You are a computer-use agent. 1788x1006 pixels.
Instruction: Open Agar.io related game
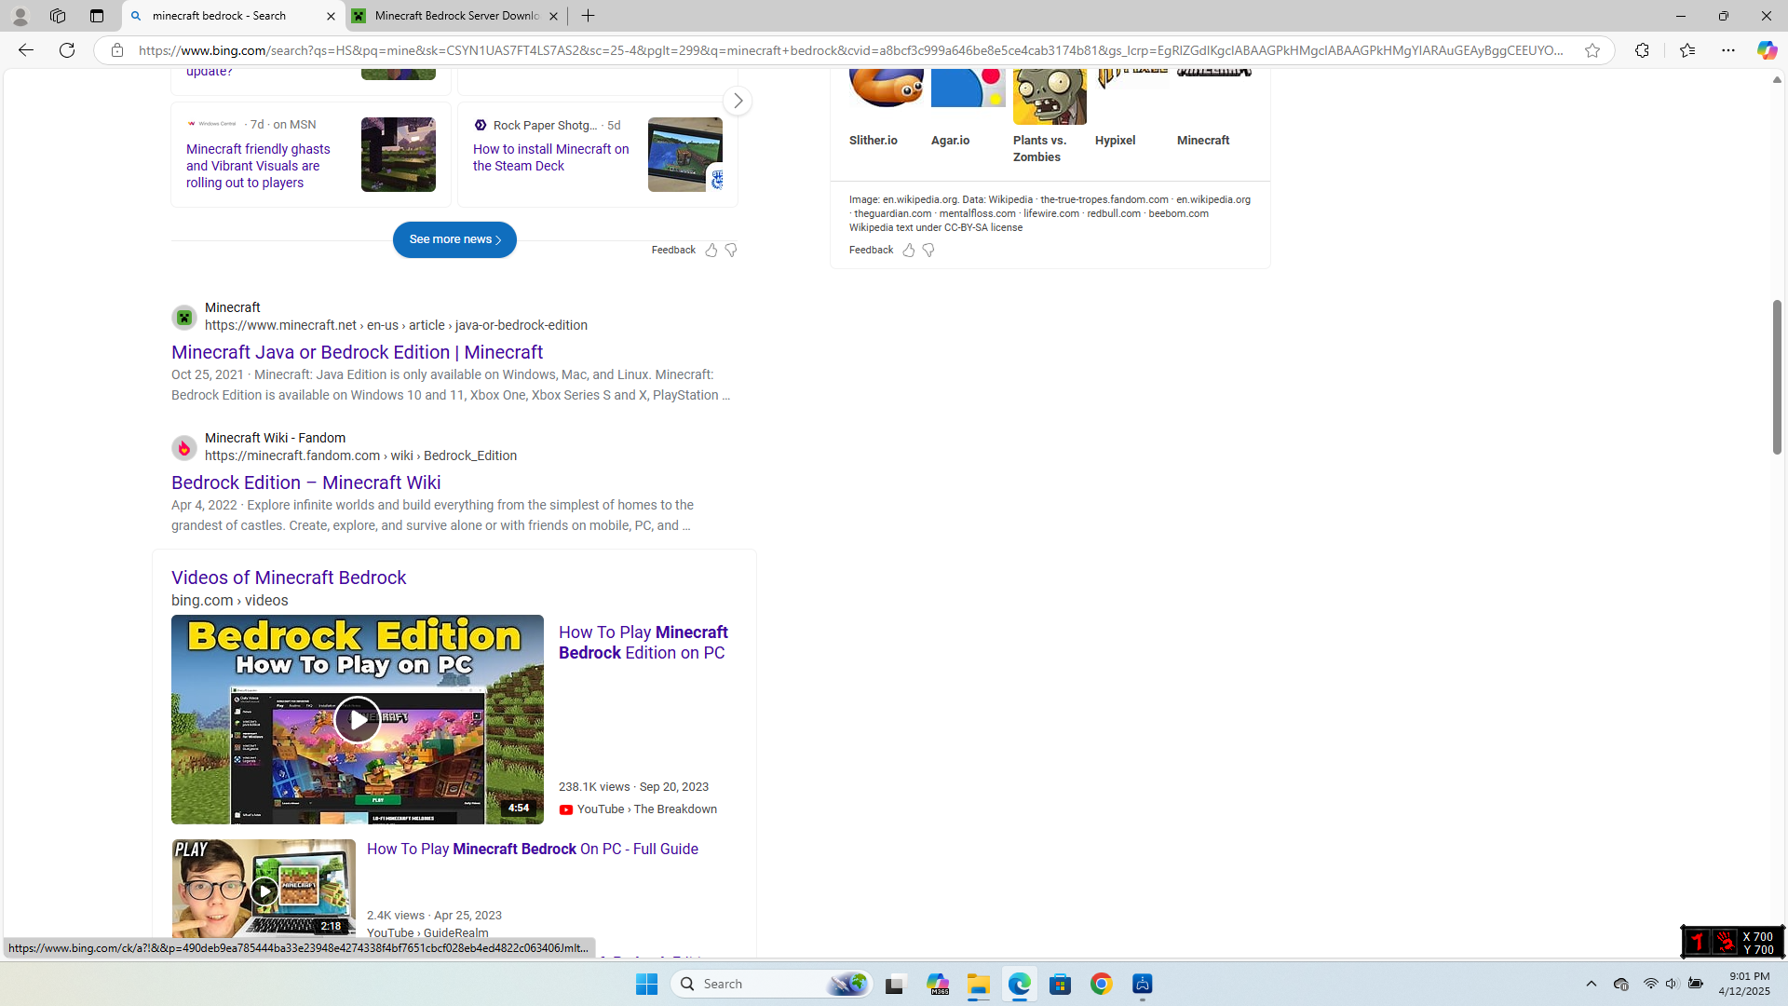[951, 141]
